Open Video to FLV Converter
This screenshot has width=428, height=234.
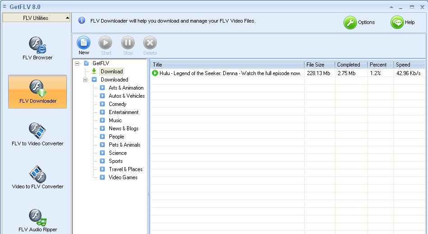38,177
